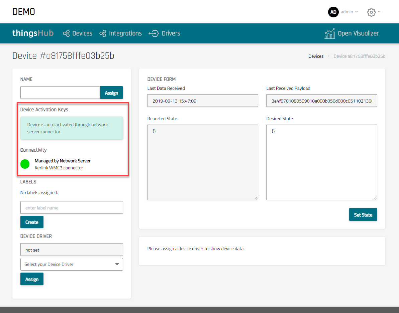
Task: Go to the Drivers menu item
Action: tap(171, 33)
